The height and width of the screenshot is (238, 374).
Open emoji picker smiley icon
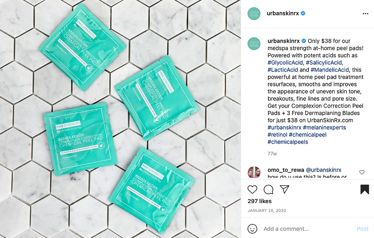252,229
